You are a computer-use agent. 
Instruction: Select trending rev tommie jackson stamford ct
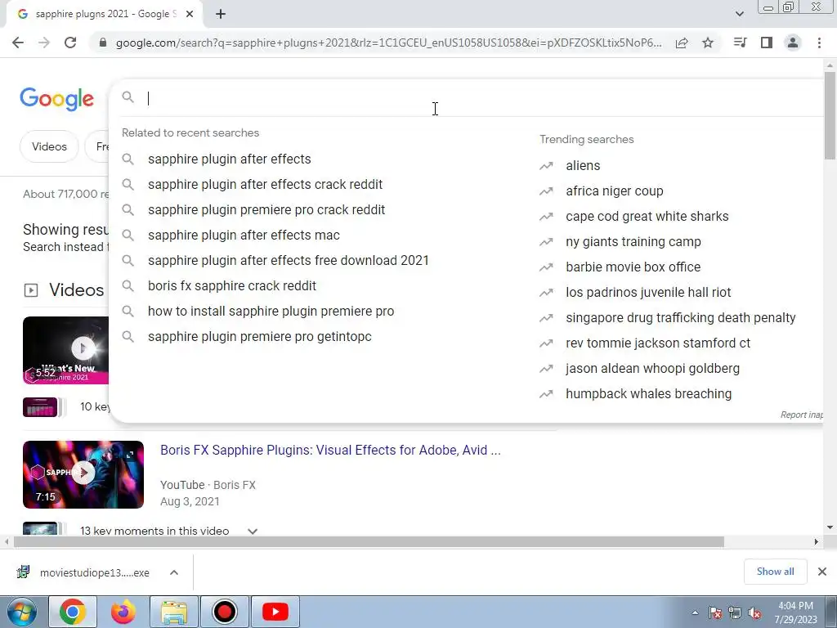click(x=658, y=343)
